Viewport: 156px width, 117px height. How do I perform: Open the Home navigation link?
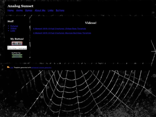[11, 10]
